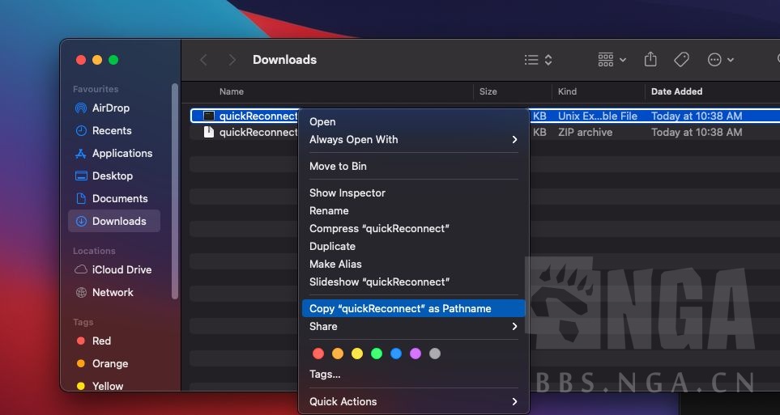
Task: Change the list view style selector
Action: pyautogui.click(x=538, y=60)
